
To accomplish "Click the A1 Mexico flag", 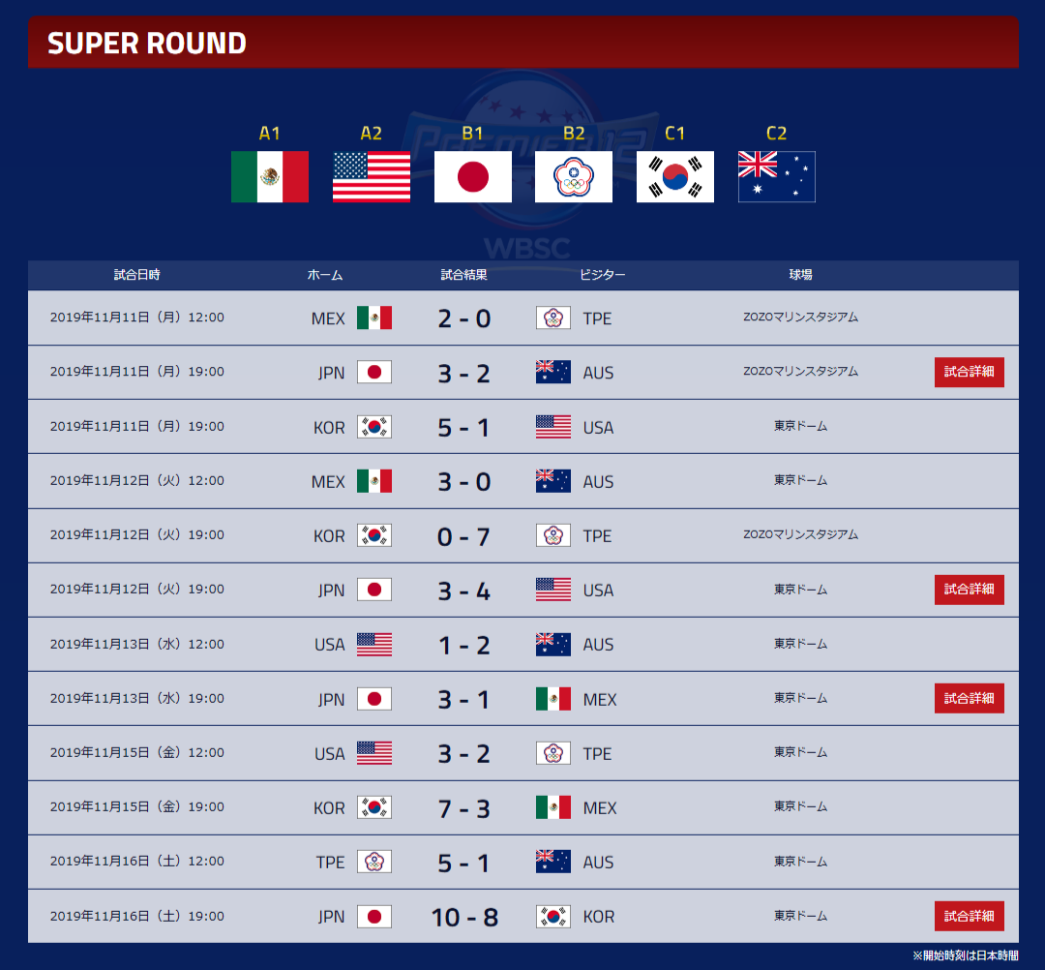I will coord(269,176).
